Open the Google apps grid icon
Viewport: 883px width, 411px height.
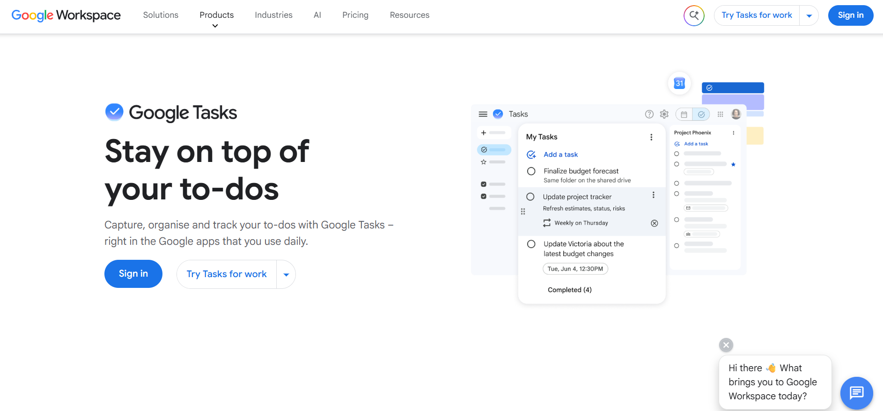point(721,114)
